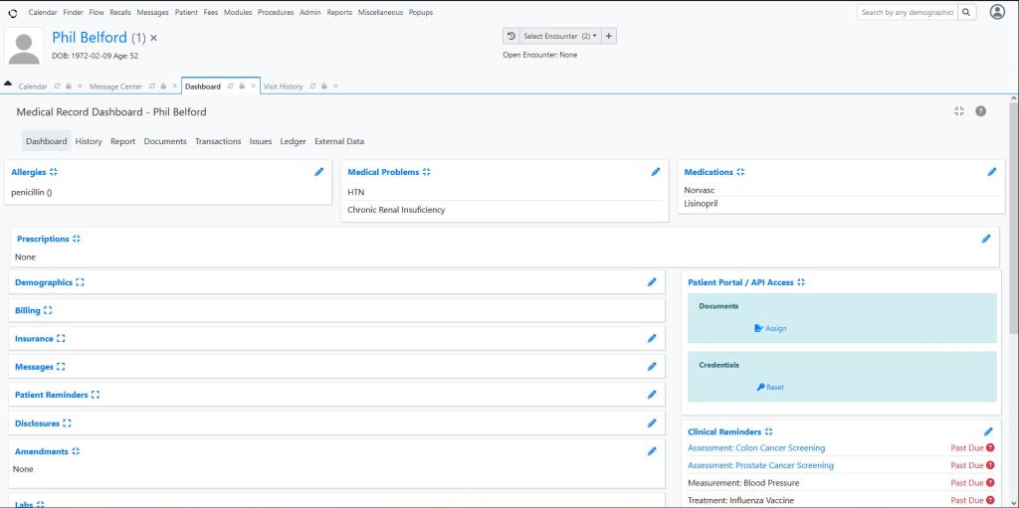1019x508 pixels.
Task: Click the demographics search field
Action: [x=908, y=12]
